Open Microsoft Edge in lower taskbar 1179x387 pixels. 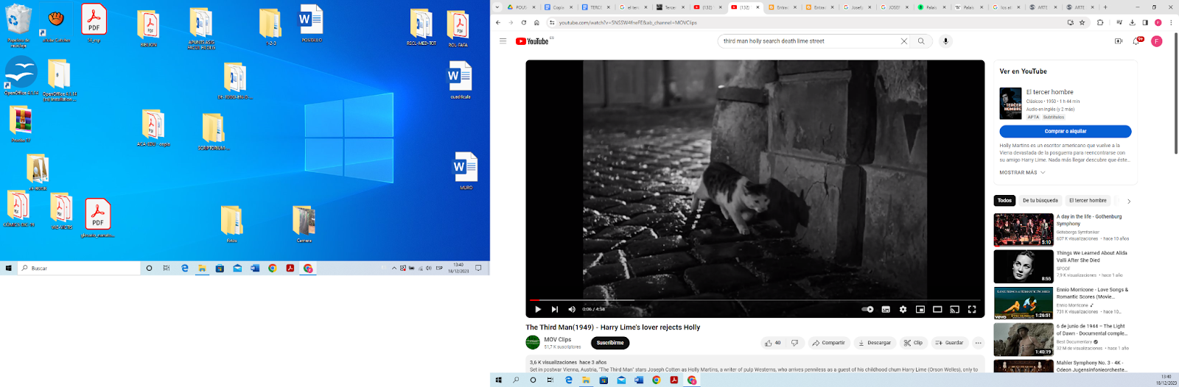(568, 380)
